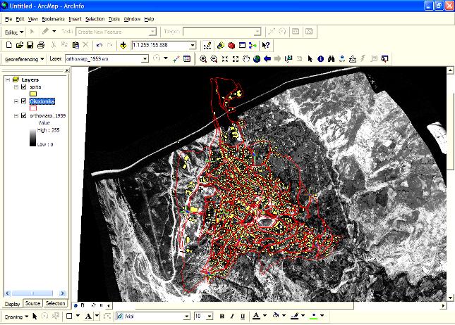Open the Window menu

pos(132,19)
